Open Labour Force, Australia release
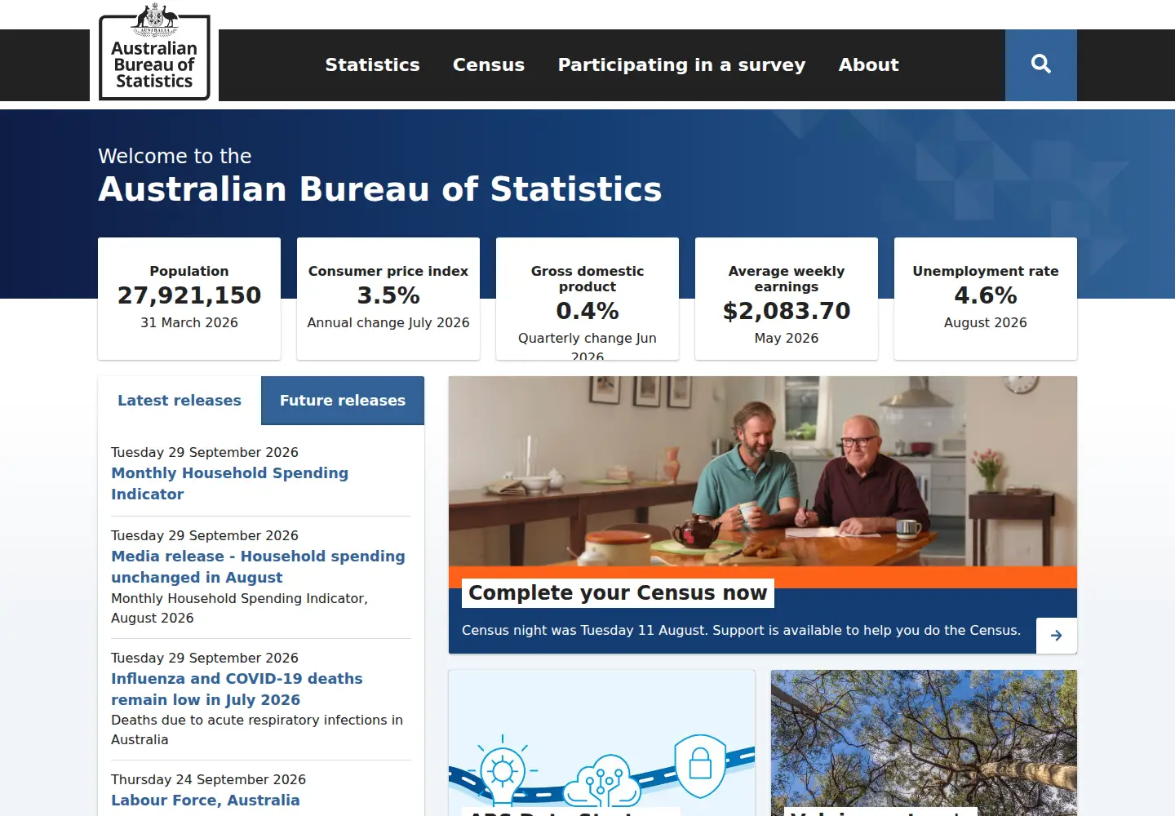1175x816 pixels. [x=206, y=800]
